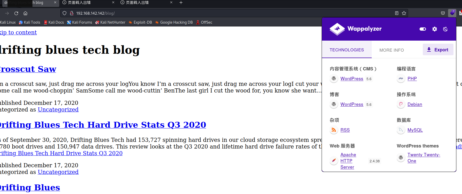This screenshot has width=462, height=194.
Task: Bookmark this page with the star icon
Action: tap(404, 13)
